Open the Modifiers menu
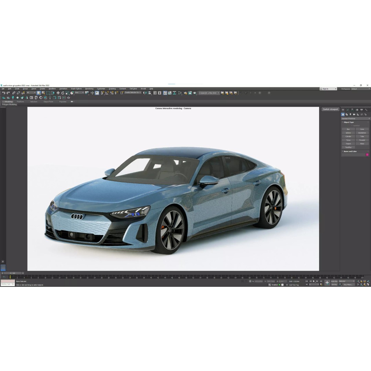371x371 pixels. [52, 89]
